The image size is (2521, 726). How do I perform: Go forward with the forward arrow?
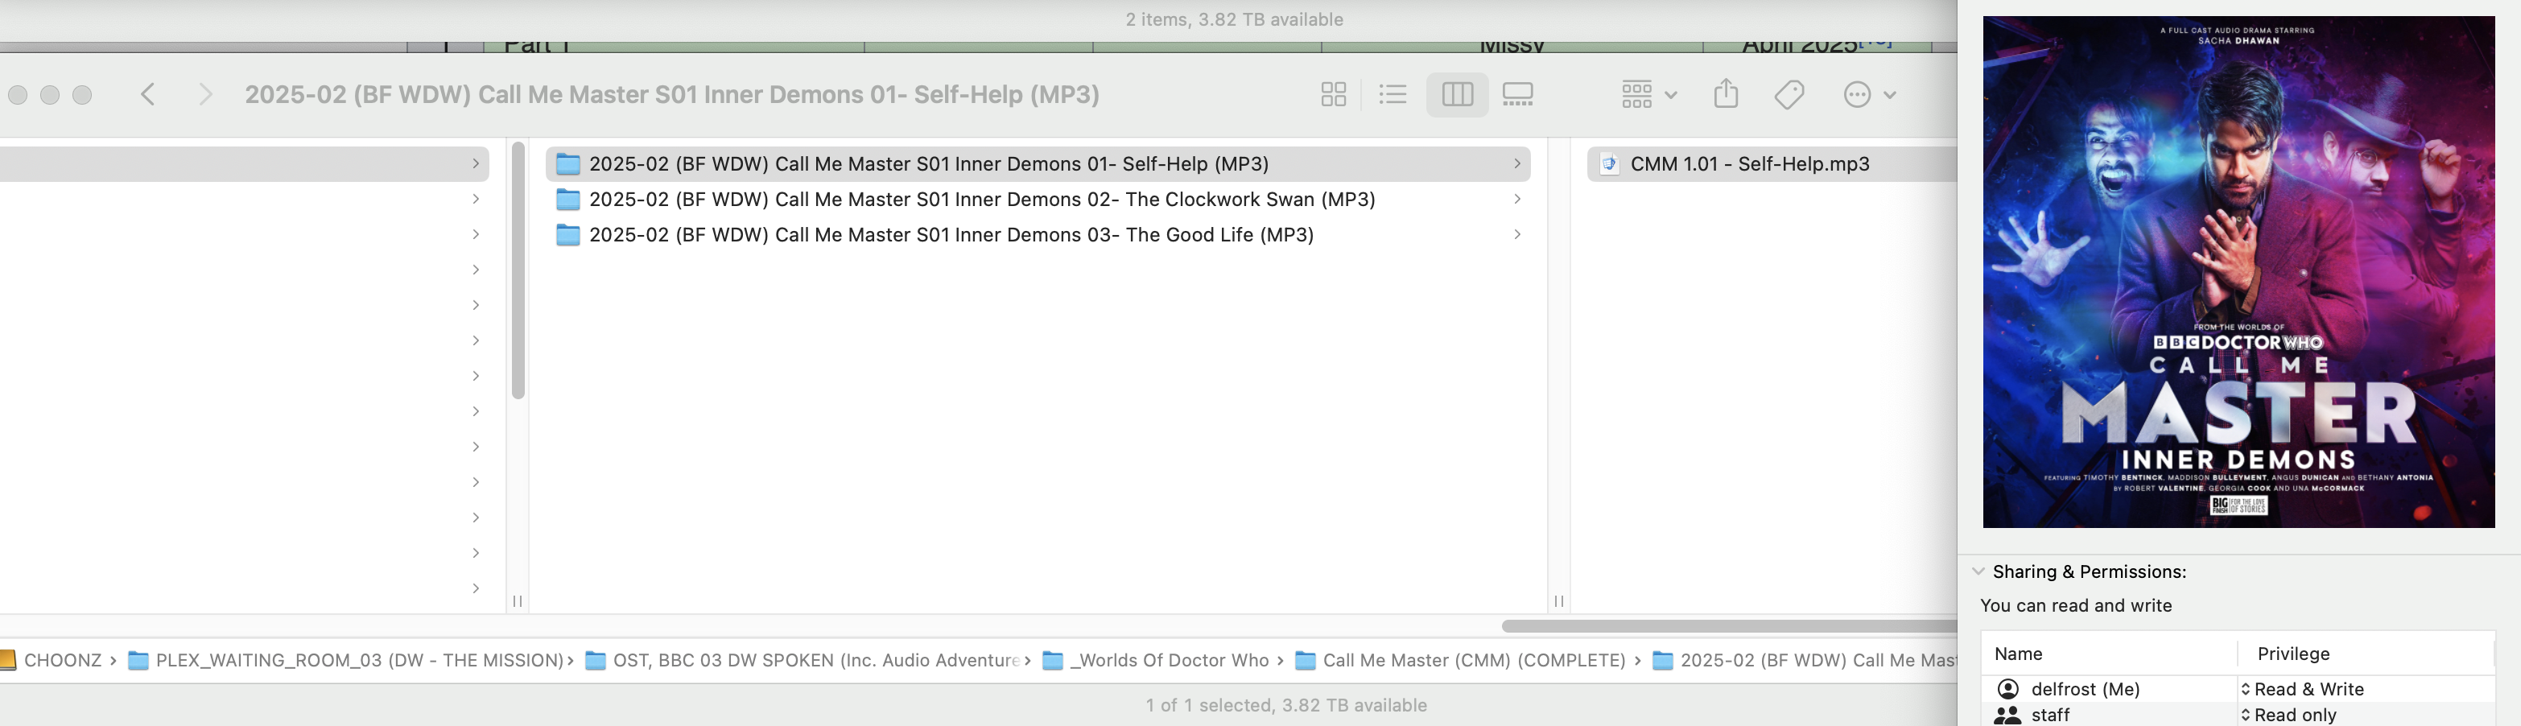pyautogui.click(x=204, y=95)
